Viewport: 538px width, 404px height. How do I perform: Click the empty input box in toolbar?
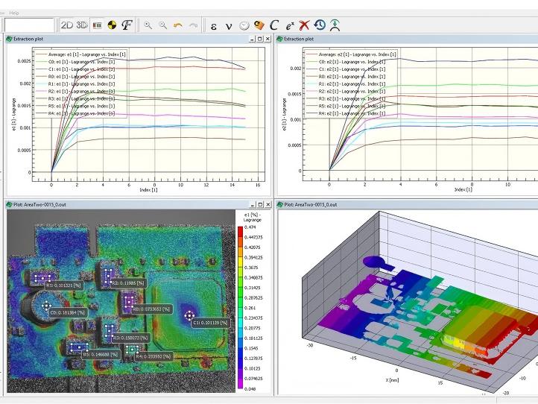(x=28, y=25)
